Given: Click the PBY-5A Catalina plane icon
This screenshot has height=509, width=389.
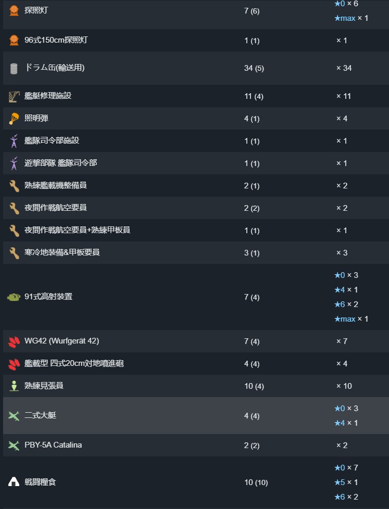Looking at the screenshot, I should pos(14,446).
